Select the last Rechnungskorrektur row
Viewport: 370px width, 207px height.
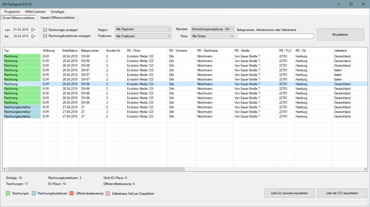click(x=185, y=116)
